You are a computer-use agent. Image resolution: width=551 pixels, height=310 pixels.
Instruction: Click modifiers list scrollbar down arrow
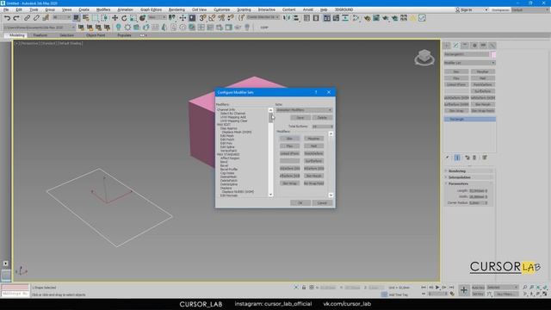coord(270,195)
